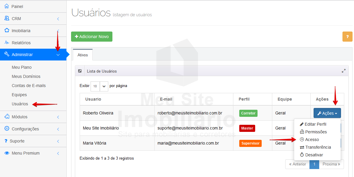Image resolution: width=354 pixels, height=177 pixels.
Task: Open the Ações dropdown for Roberto Oliveira
Action: [327, 113]
